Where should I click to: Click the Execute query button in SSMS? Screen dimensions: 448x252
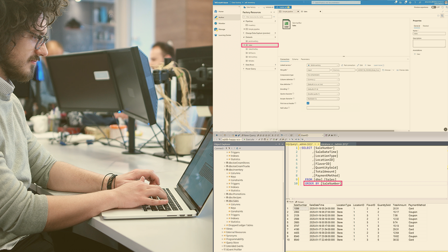pos(249,139)
